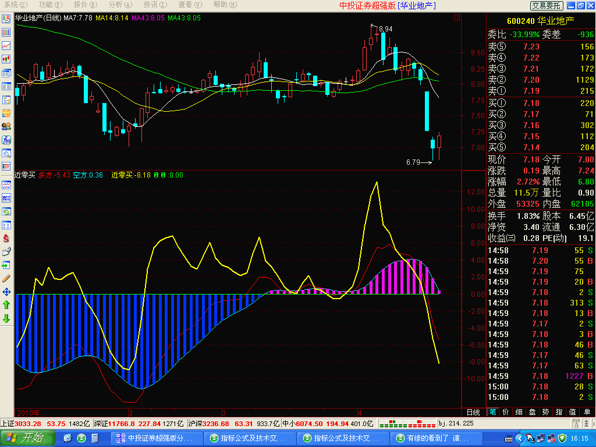Click the RSI indicator icon in sidebar
596x447 pixels.
(x=6, y=198)
